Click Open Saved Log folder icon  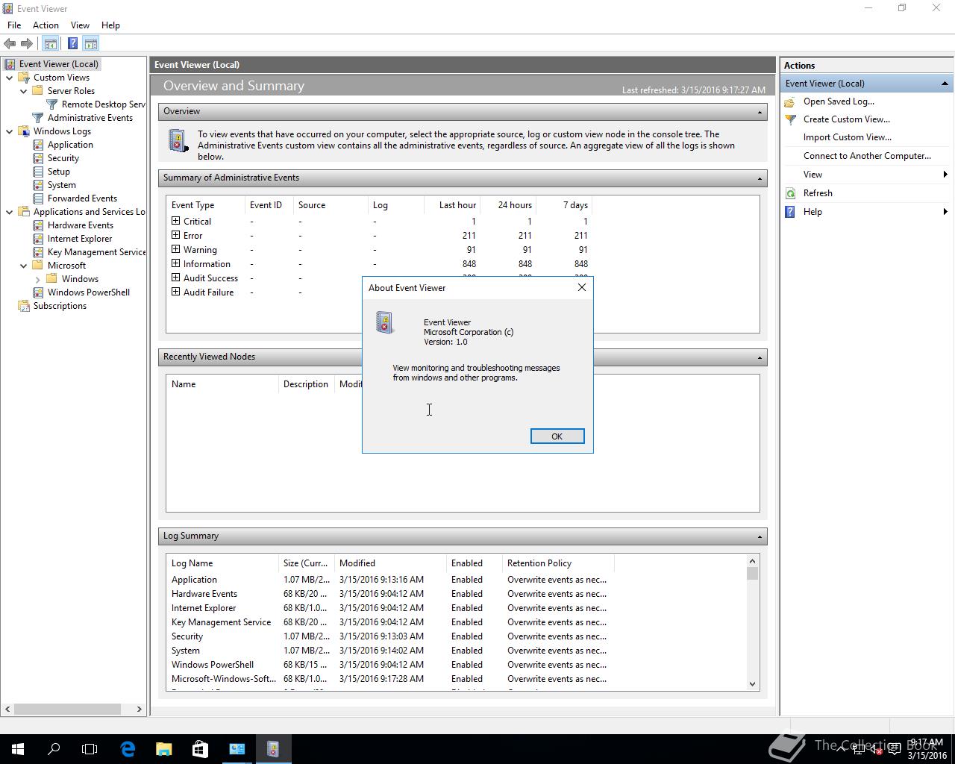[x=790, y=101]
